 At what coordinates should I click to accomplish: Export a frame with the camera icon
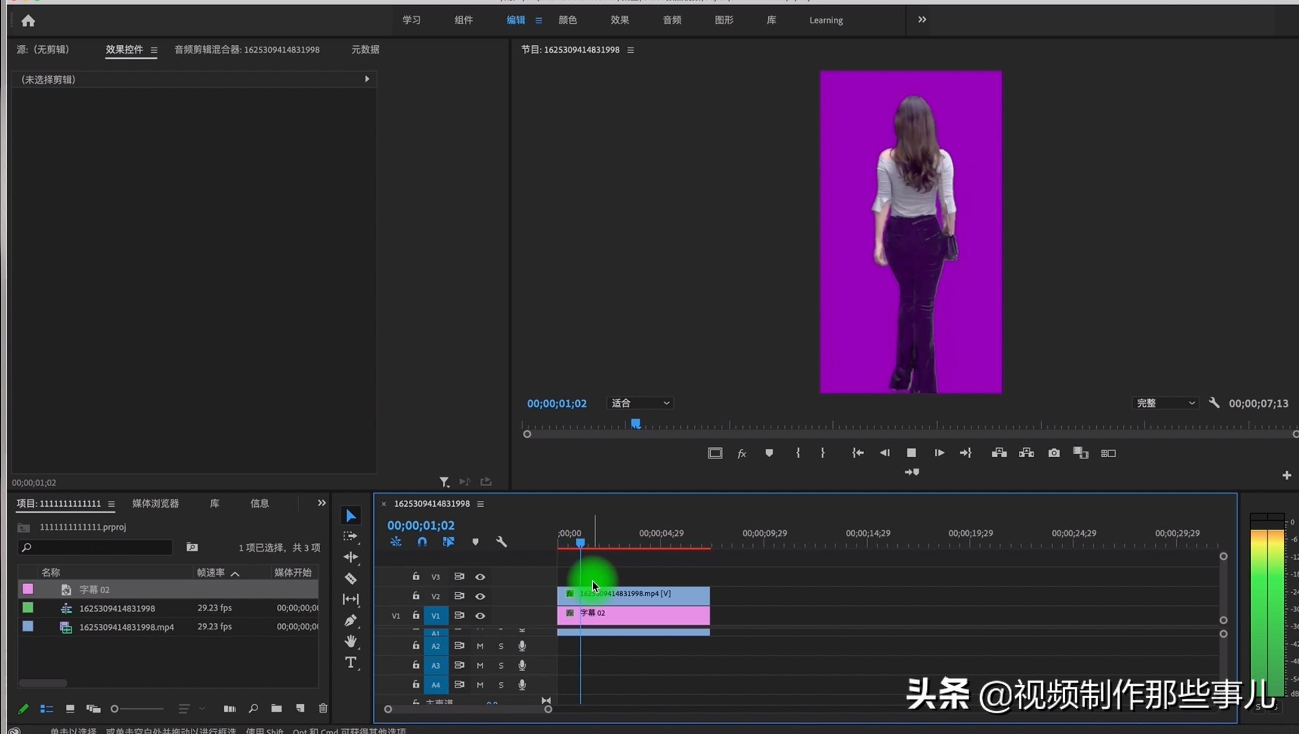[x=1053, y=453]
